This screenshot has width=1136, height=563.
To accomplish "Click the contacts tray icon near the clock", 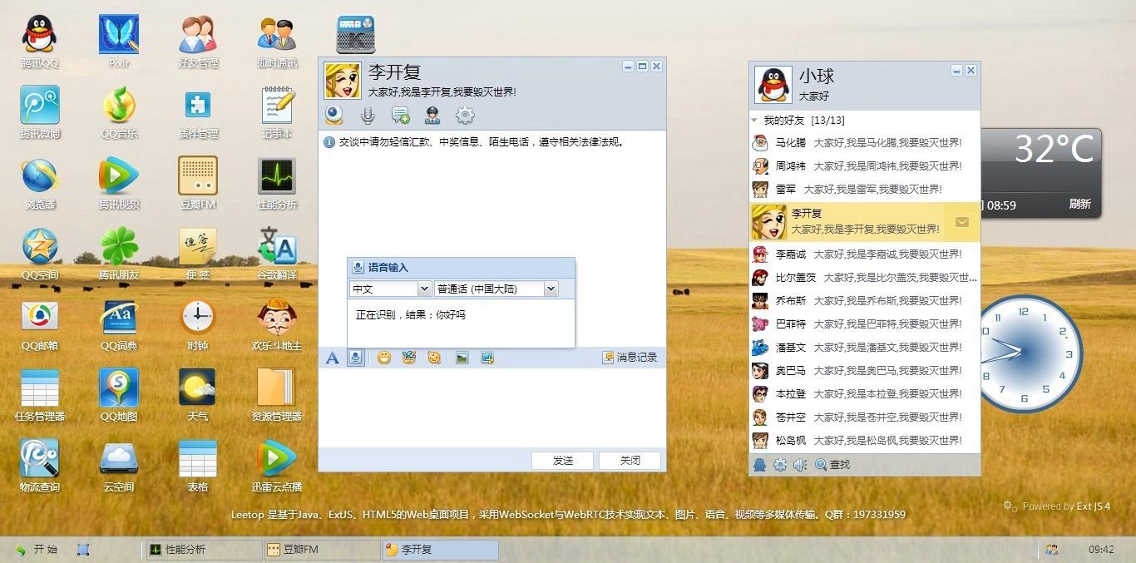I will pyautogui.click(x=1052, y=550).
